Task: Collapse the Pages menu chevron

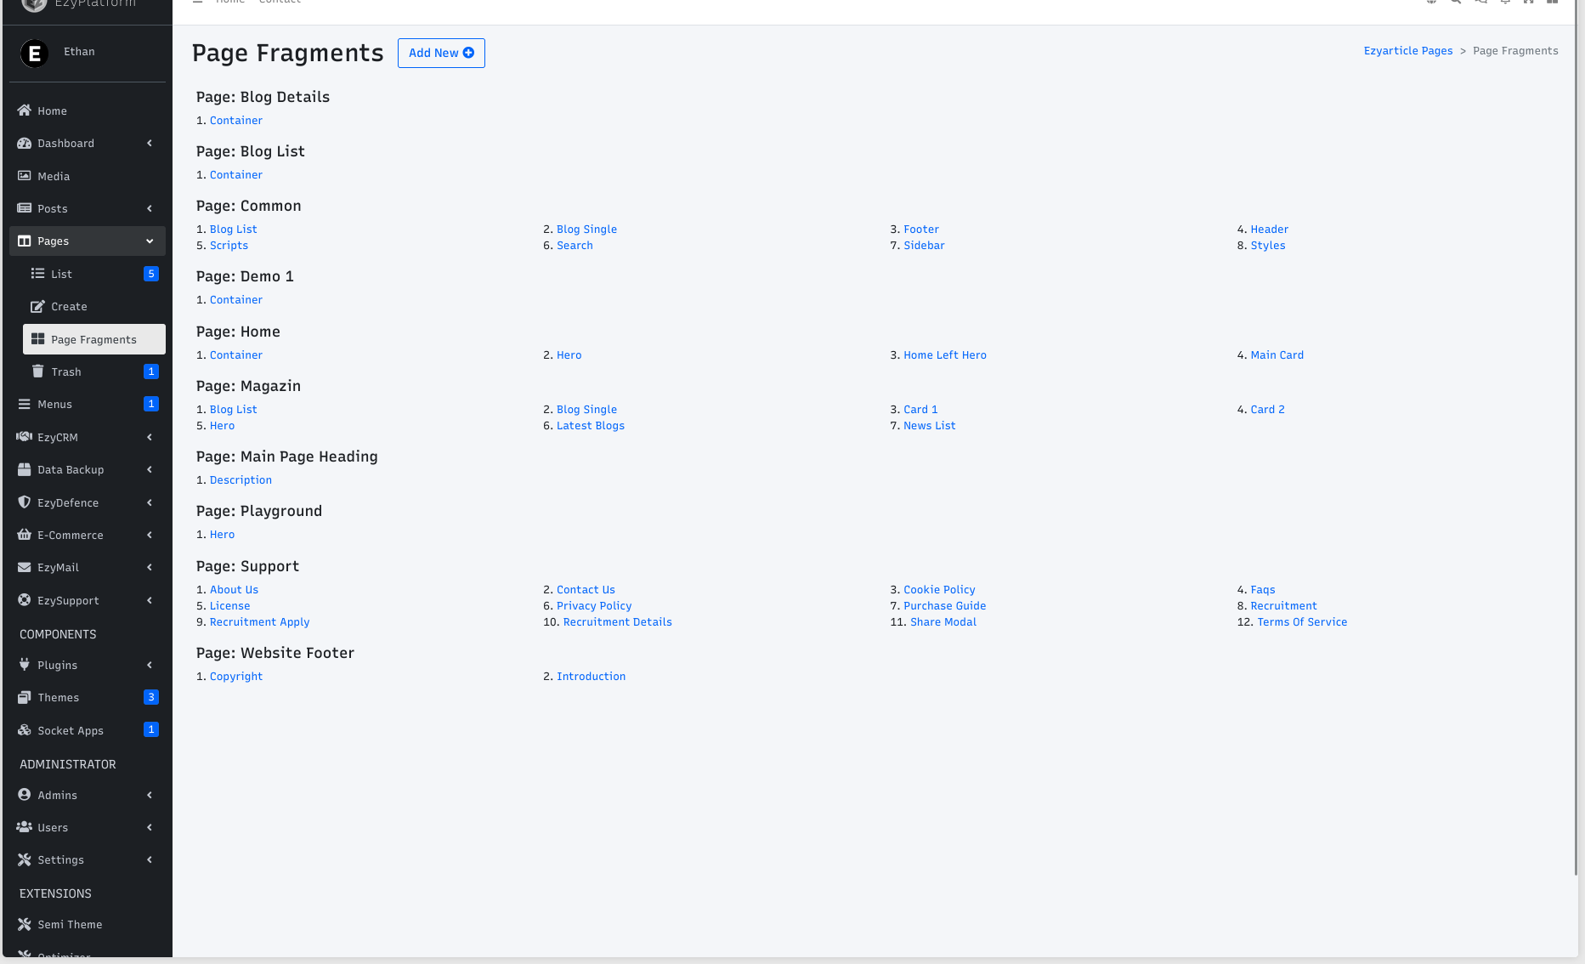Action: coord(150,241)
